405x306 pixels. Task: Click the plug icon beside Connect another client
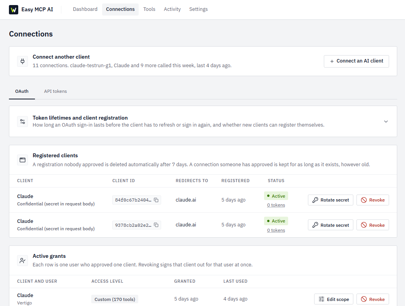click(x=23, y=61)
